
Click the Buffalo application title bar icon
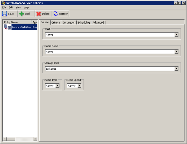pyautogui.click(x=3, y=3)
